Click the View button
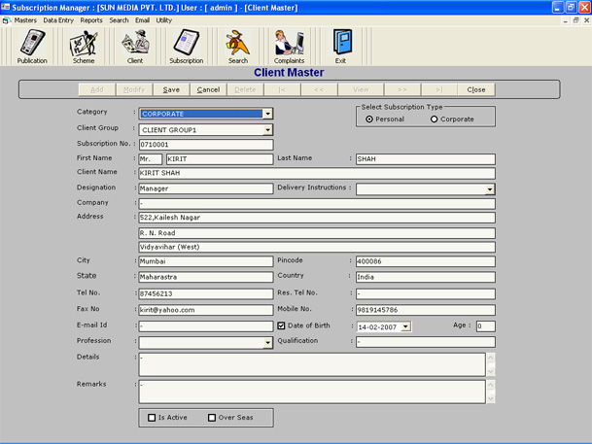 coord(361,89)
